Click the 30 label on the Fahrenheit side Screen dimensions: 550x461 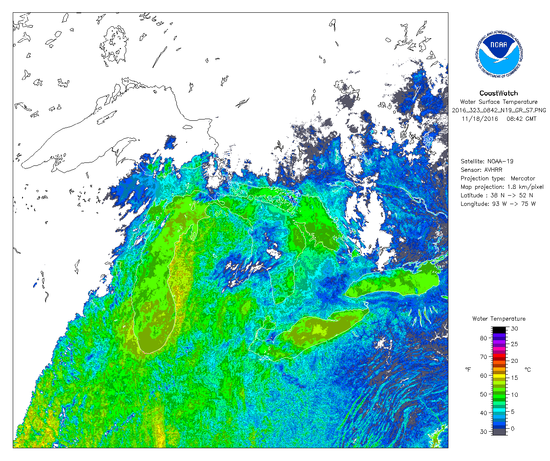484,432
